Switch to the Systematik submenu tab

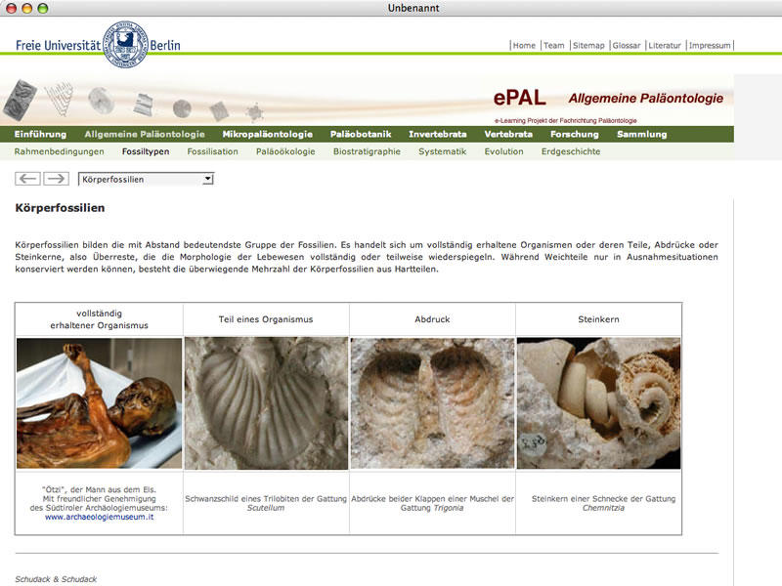point(443,151)
